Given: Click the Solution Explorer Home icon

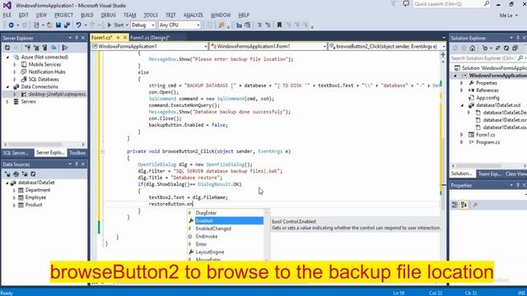Looking at the screenshot, I should coord(473,49).
